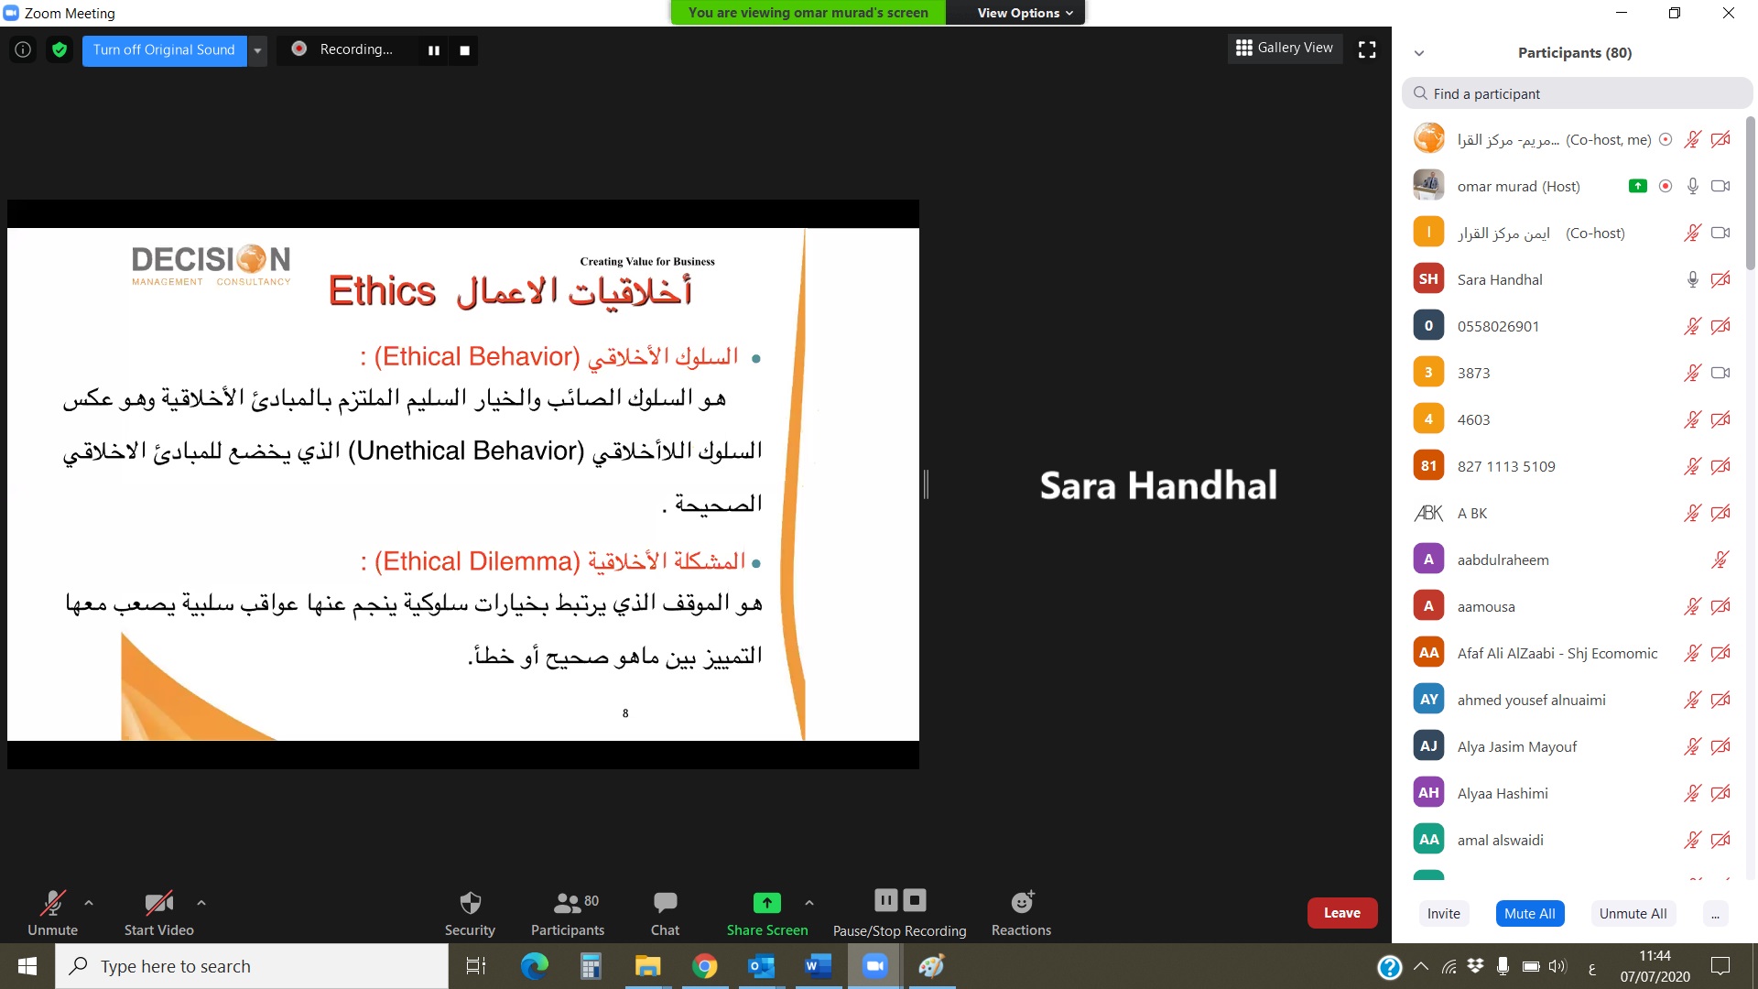Open the View Options dropdown

pos(1024,13)
